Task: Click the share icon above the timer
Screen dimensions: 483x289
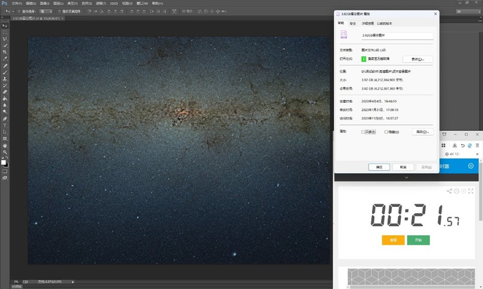Action: coord(449,191)
